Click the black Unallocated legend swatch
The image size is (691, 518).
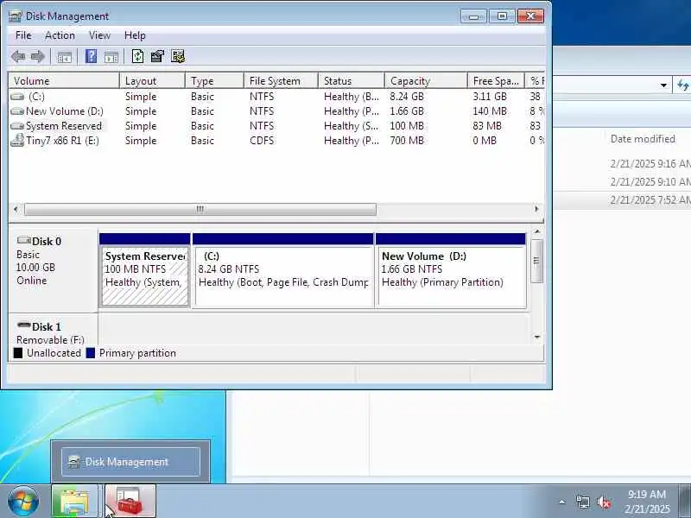[17, 353]
